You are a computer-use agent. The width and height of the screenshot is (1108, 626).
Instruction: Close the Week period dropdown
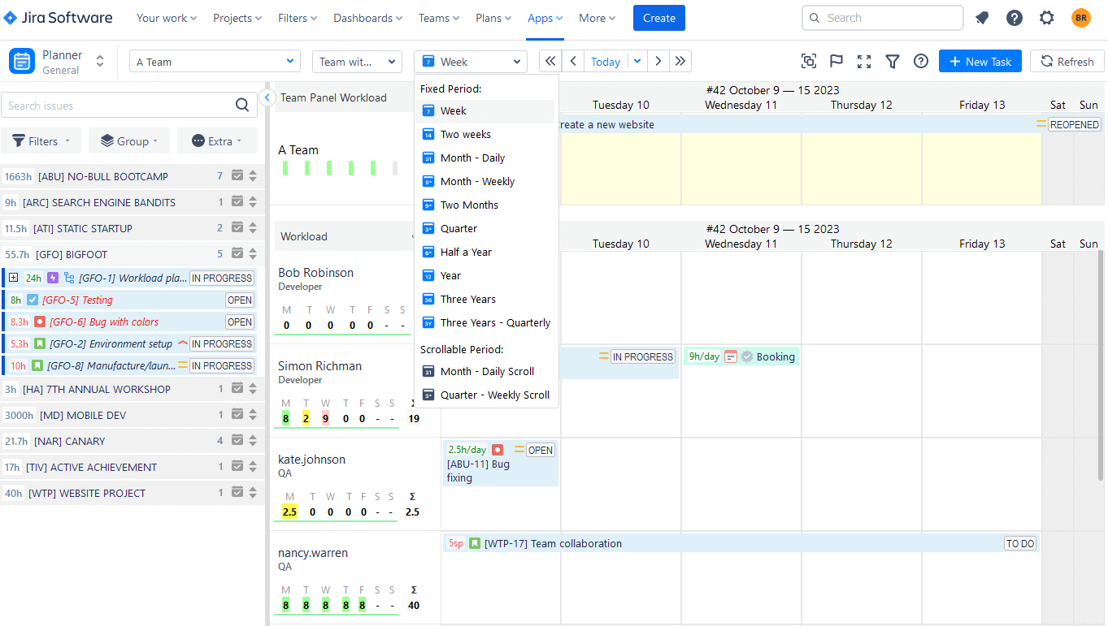click(x=471, y=62)
